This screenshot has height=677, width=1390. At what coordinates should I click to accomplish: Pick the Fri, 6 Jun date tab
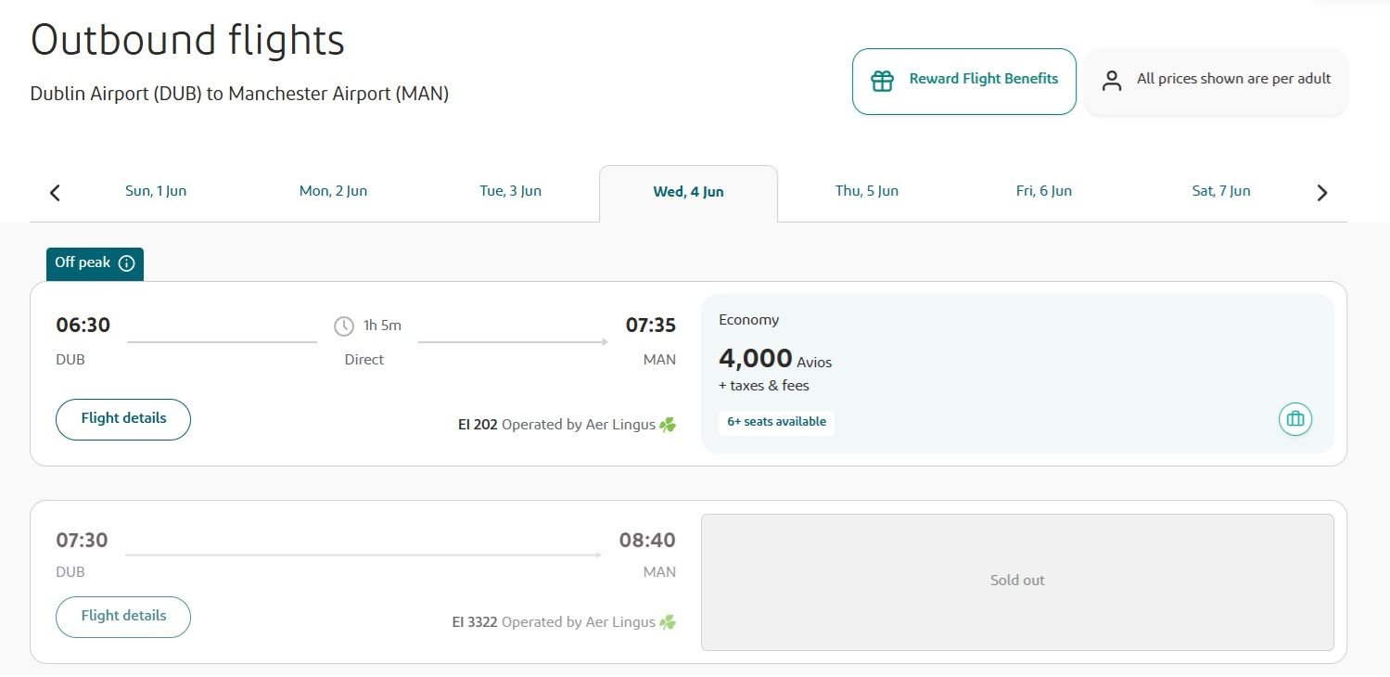click(x=1043, y=192)
